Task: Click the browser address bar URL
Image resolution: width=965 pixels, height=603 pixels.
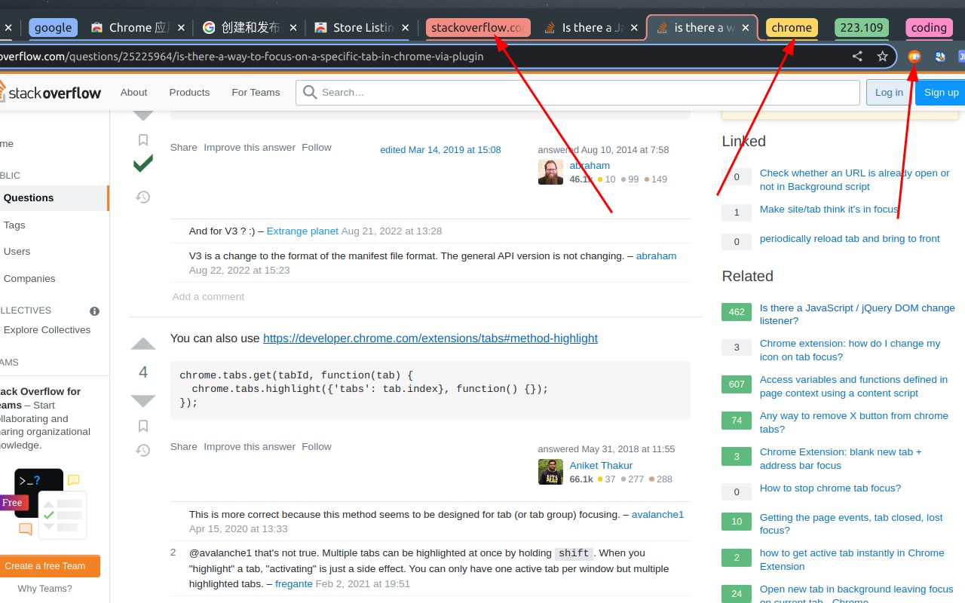Action: click(241, 56)
